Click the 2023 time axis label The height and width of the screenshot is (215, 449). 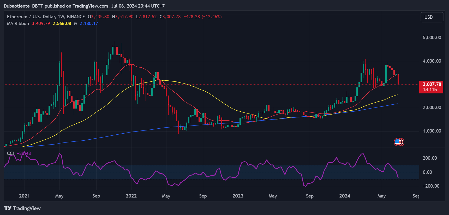(x=238, y=196)
